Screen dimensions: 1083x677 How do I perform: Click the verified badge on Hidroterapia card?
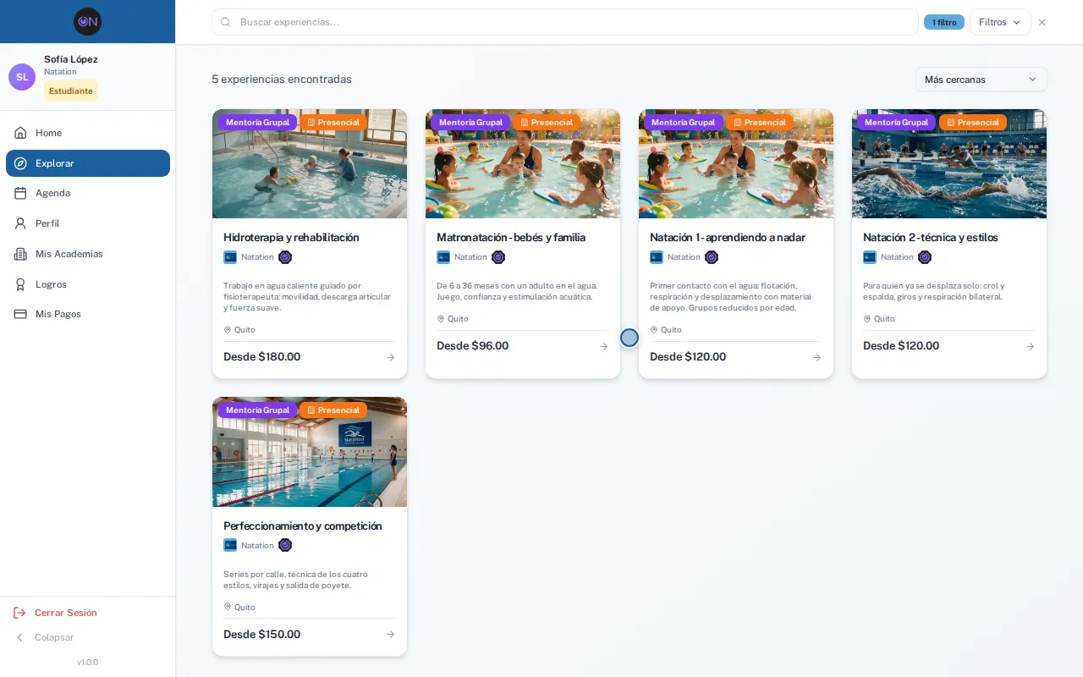(285, 257)
